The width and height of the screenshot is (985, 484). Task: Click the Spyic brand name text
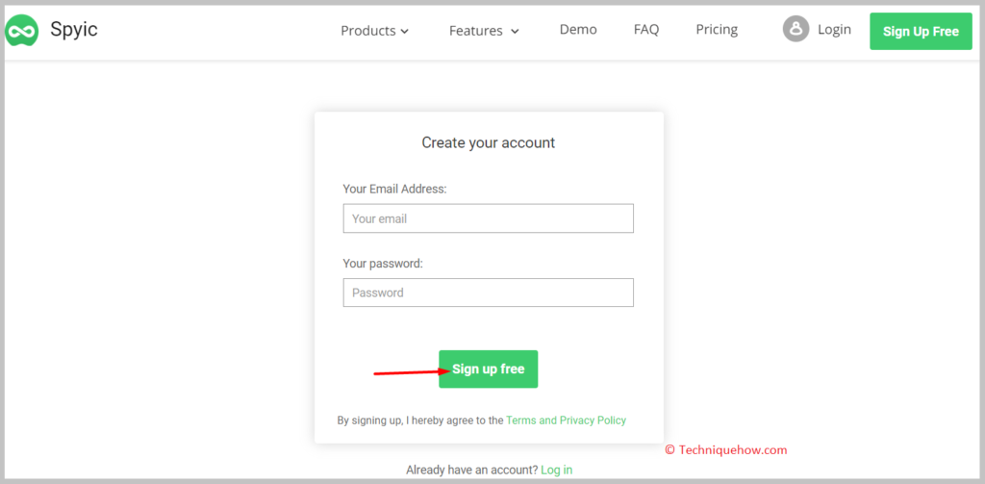click(74, 30)
